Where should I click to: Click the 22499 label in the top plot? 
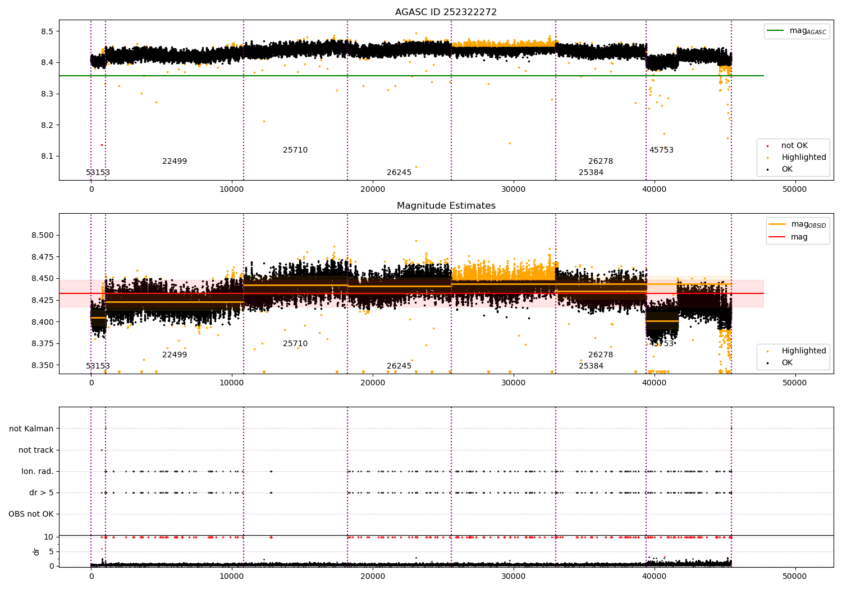[x=175, y=162]
